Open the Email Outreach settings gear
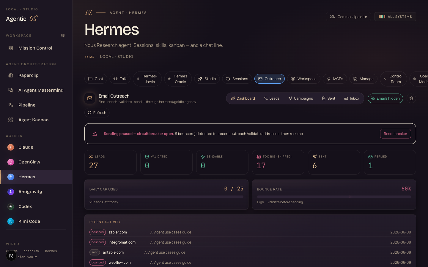This screenshot has height=267, width=428. tap(411, 98)
